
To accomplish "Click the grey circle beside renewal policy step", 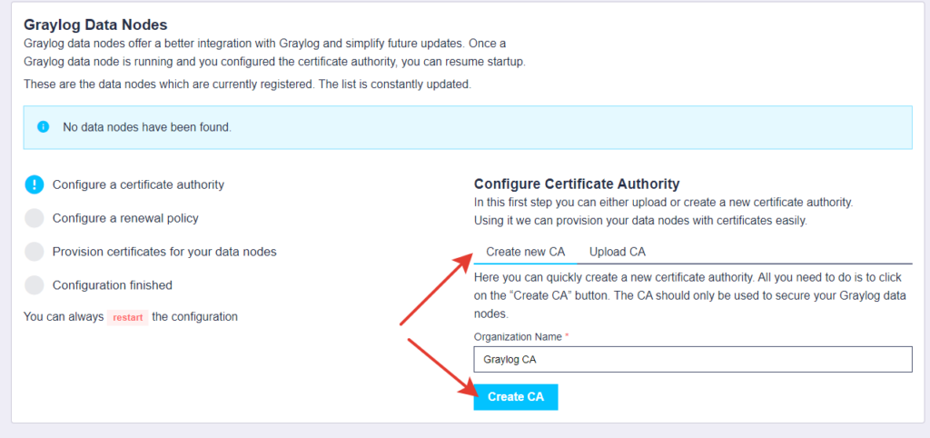I will [x=35, y=218].
